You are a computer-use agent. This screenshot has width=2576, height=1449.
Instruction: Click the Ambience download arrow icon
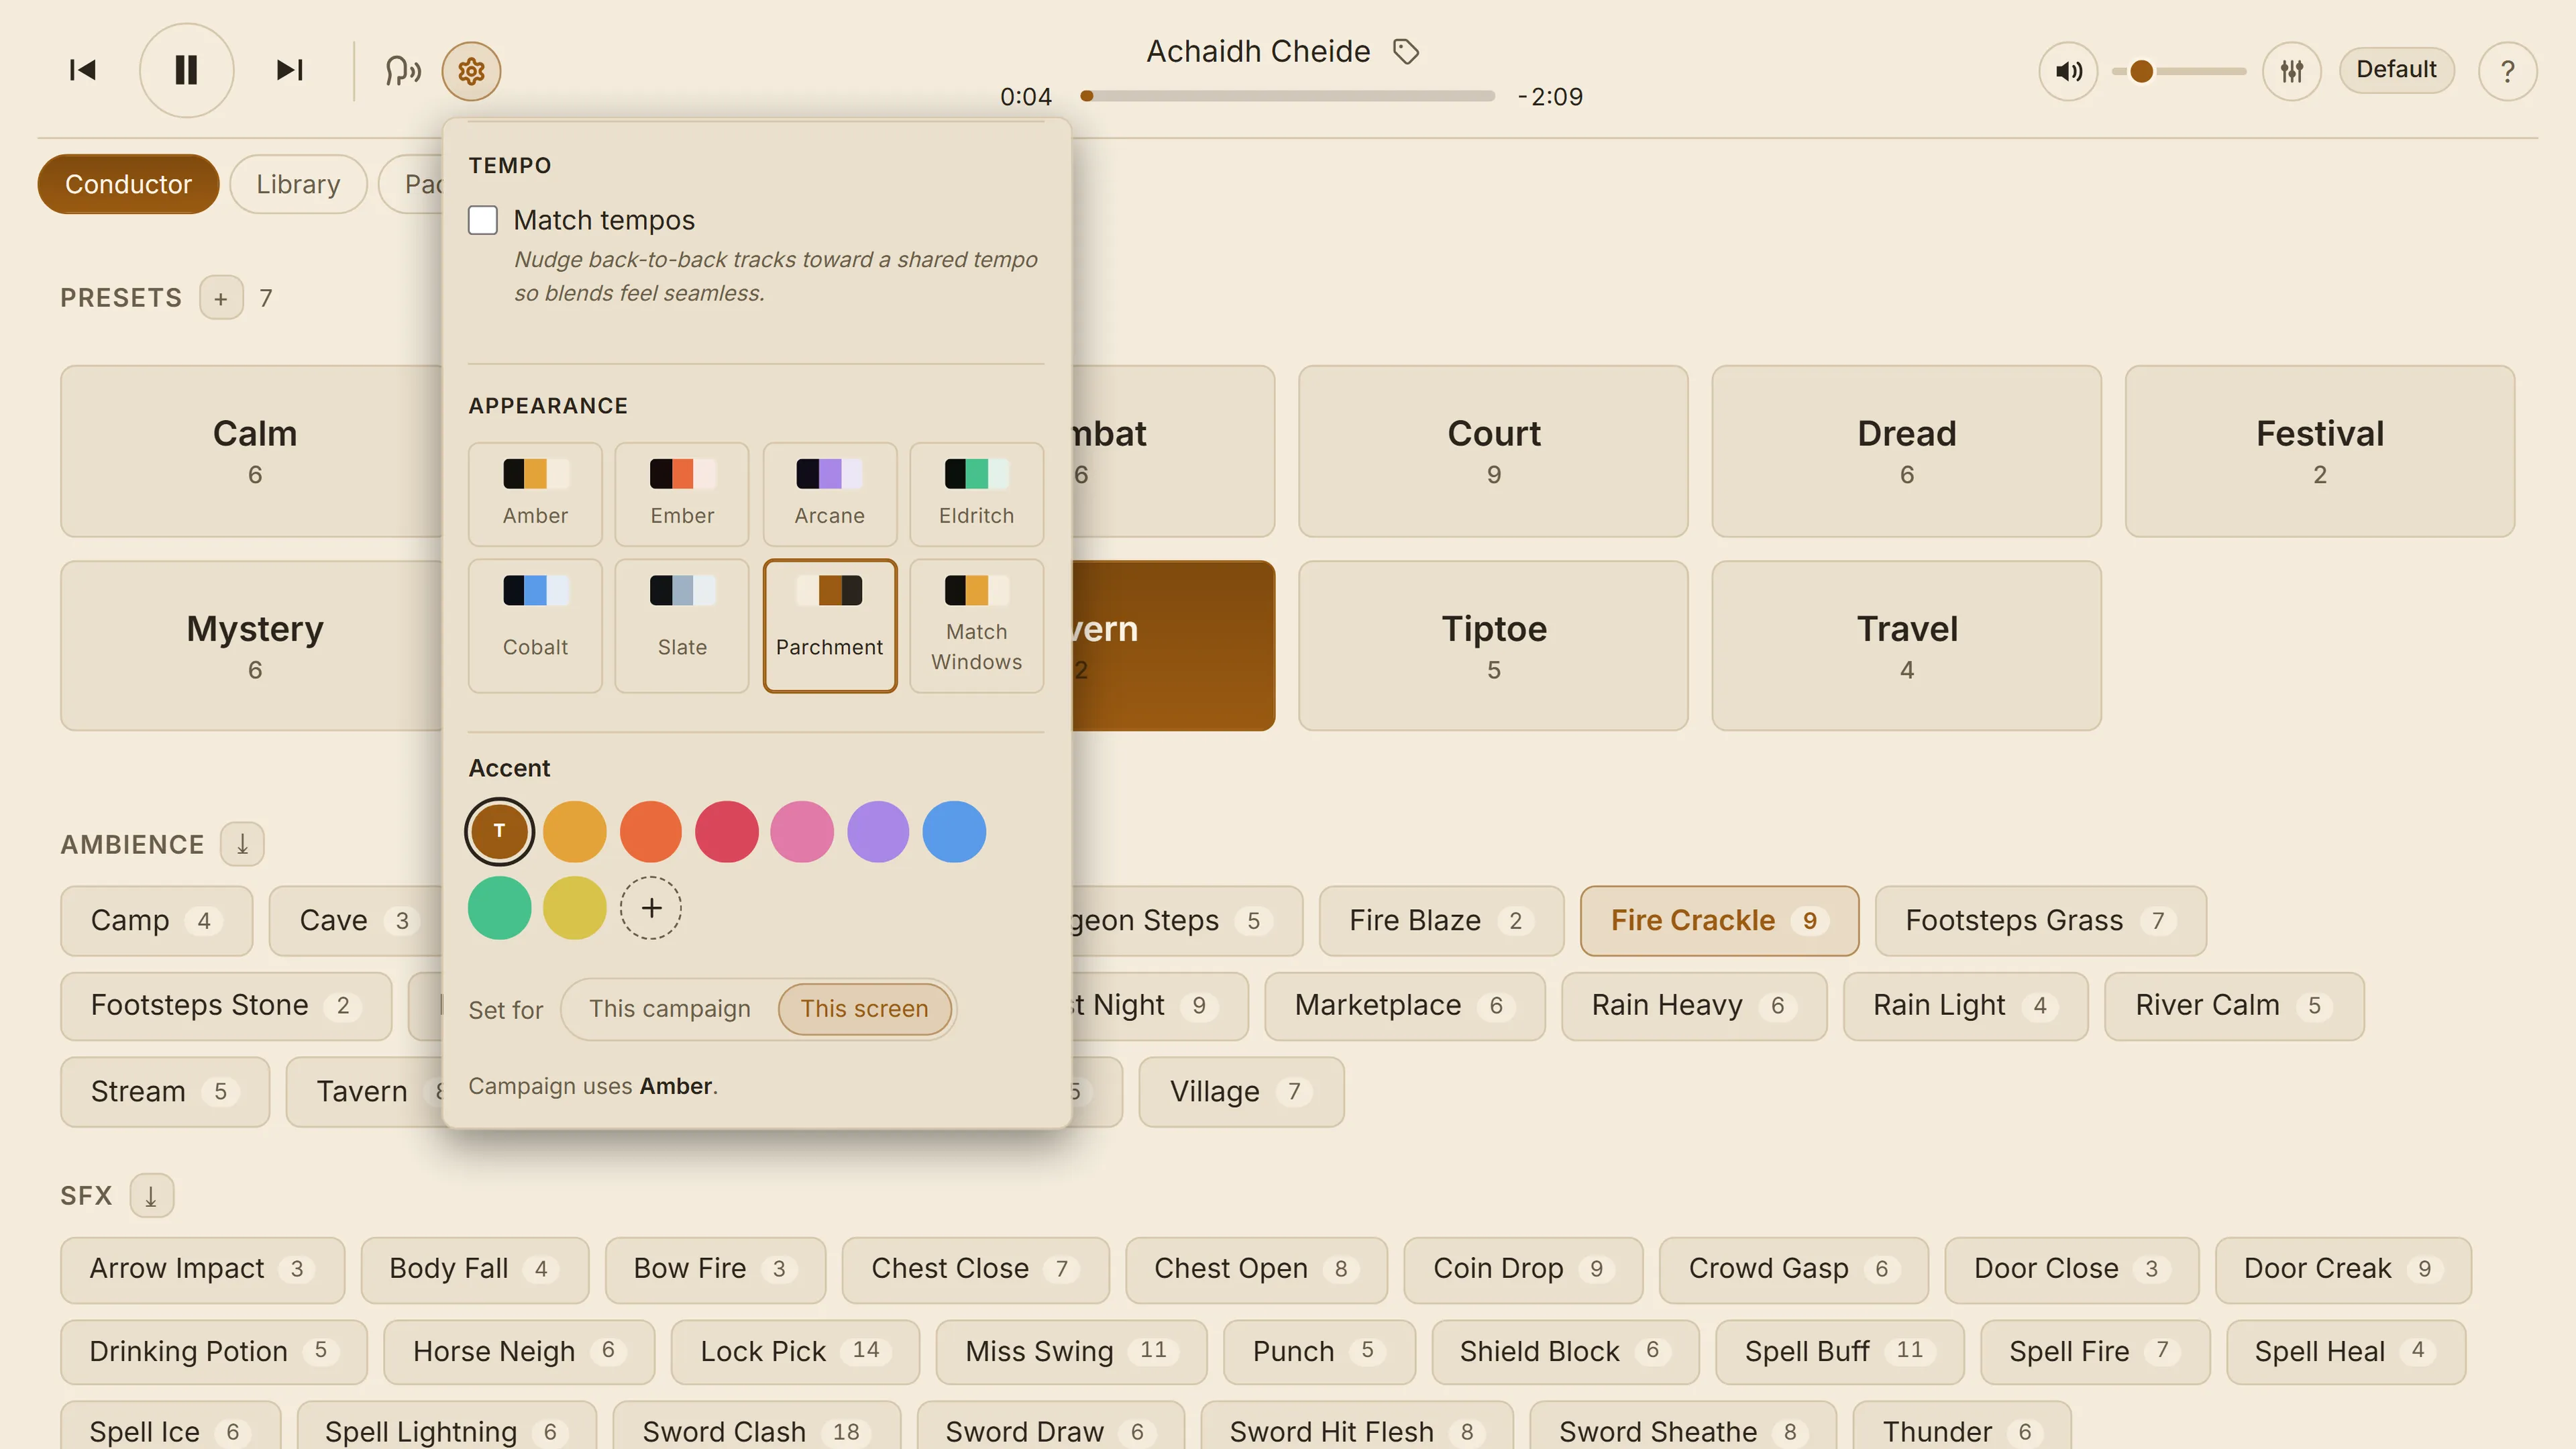click(x=242, y=844)
